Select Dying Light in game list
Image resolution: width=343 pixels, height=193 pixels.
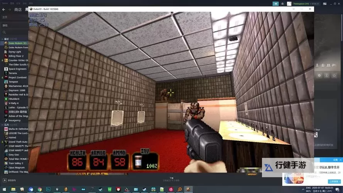coord(15,52)
